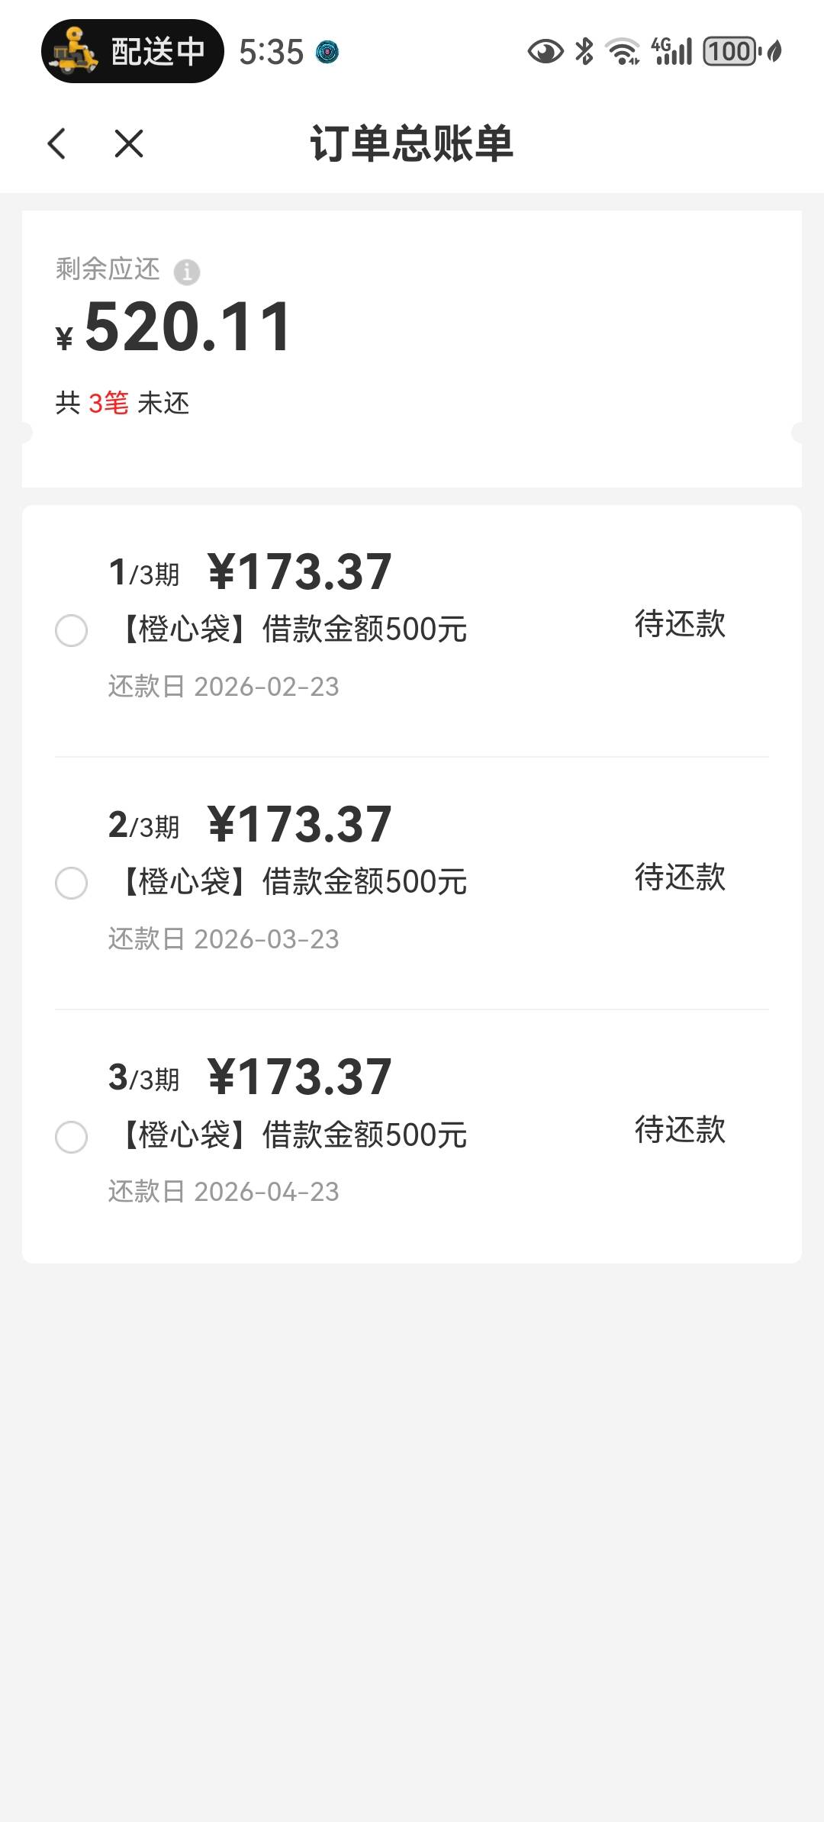Screen dimensions: 824x1822
Task: Tap the battery indicator in status bar
Action: pyautogui.click(x=732, y=52)
